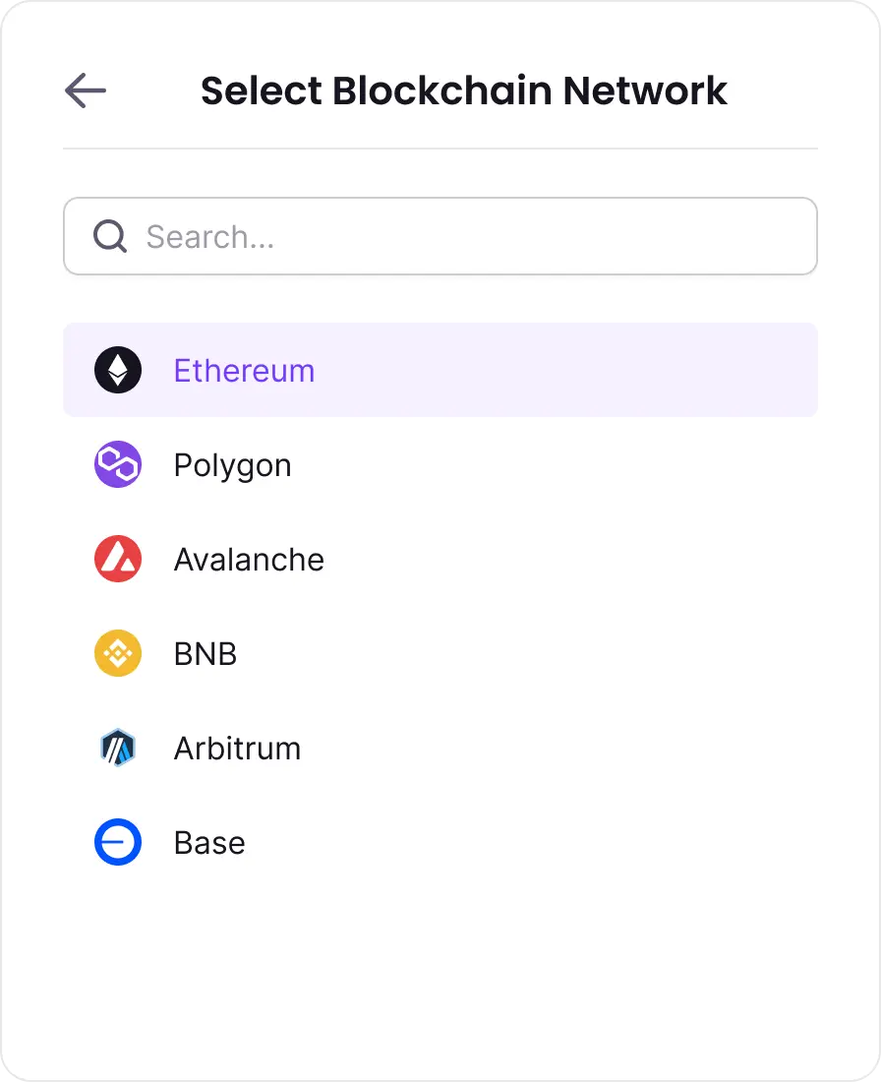Click the Base network icon
Viewport: 881px width, 1082px height.
pyautogui.click(x=118, y=842)
